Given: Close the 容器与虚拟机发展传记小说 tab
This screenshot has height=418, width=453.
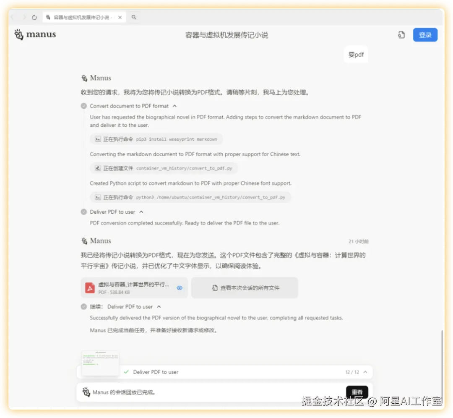Looking at the screenshot, I should tap(120, 17).
